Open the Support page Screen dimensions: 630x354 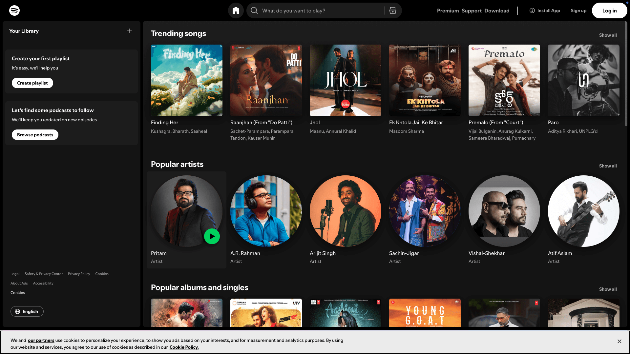(472, 10)
